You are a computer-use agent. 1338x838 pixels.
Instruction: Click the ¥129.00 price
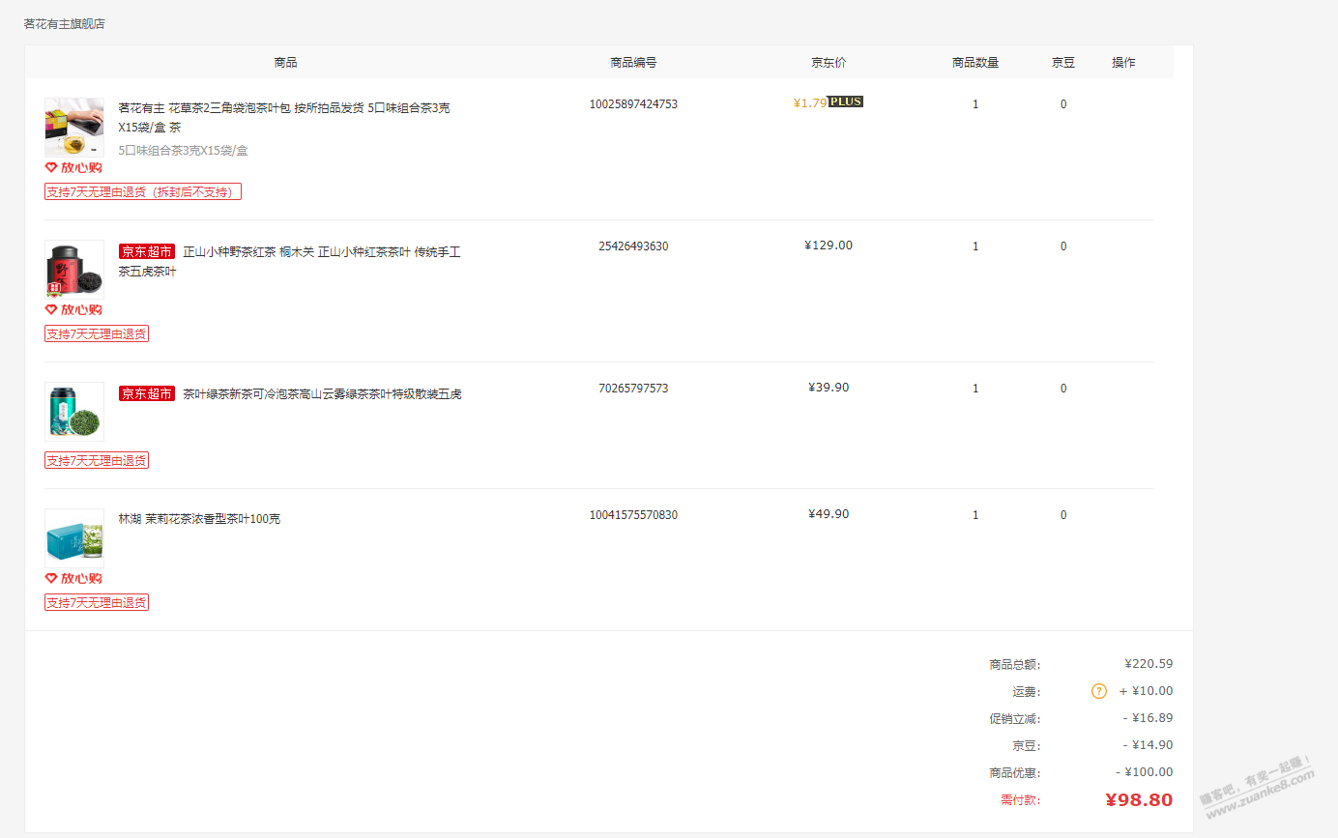(x=829, y=246)
